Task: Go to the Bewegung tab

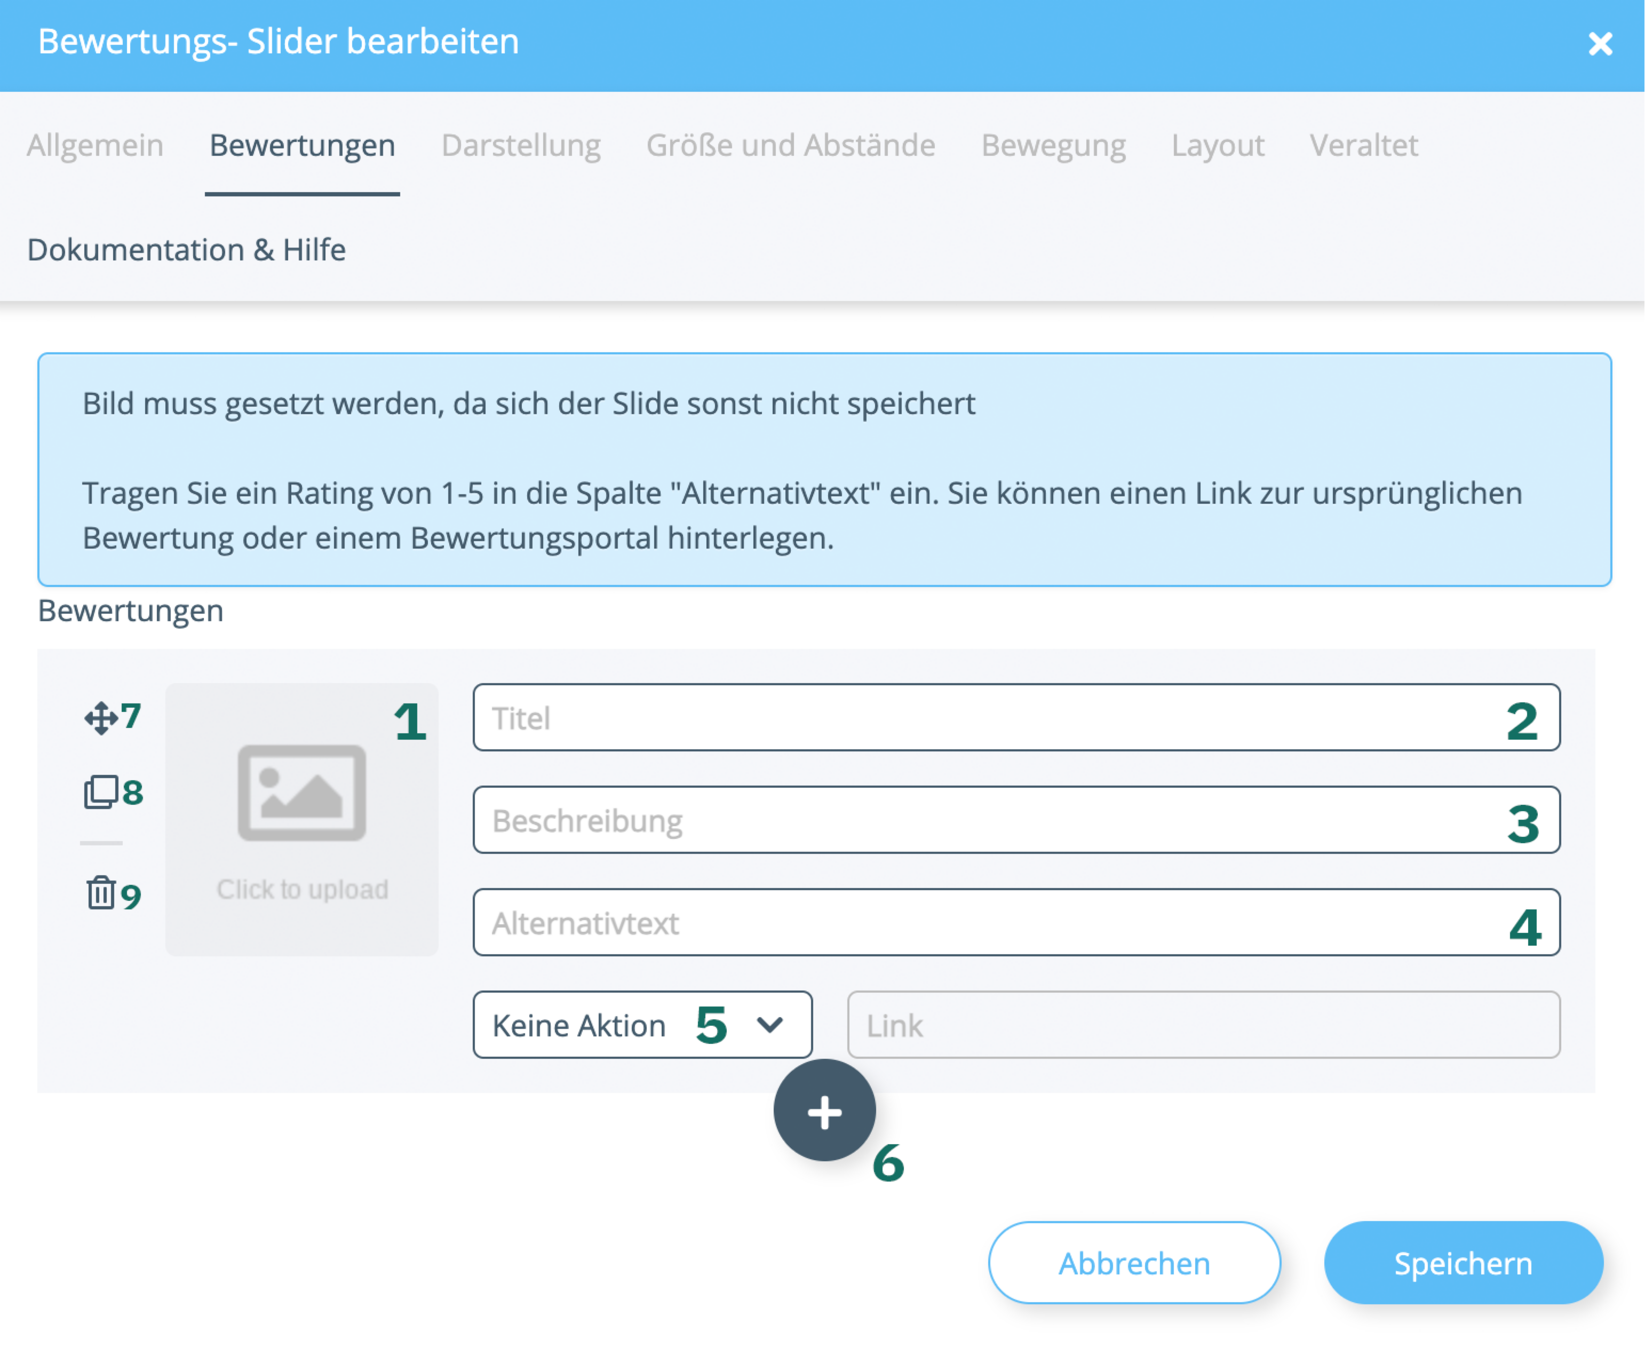Action: [x=1052, y=145]
